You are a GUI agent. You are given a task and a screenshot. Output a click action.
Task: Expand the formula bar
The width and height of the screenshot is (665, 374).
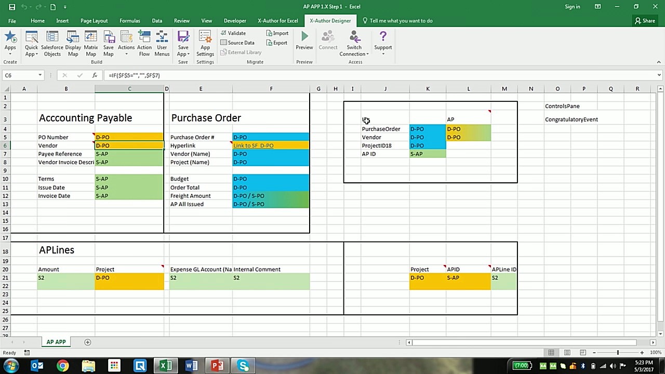pos(659,75)
